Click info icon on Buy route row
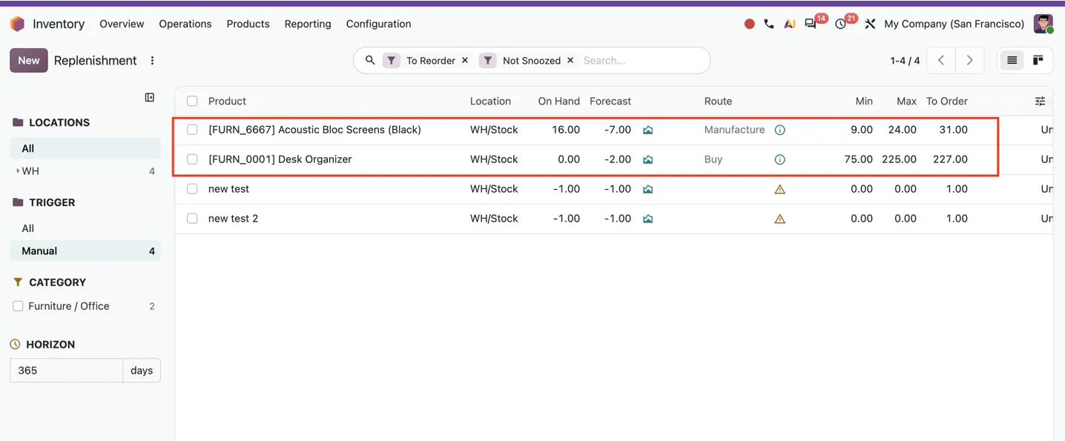Image resolution: width=1065 pixels, height=441 pixels. point(779,159)
